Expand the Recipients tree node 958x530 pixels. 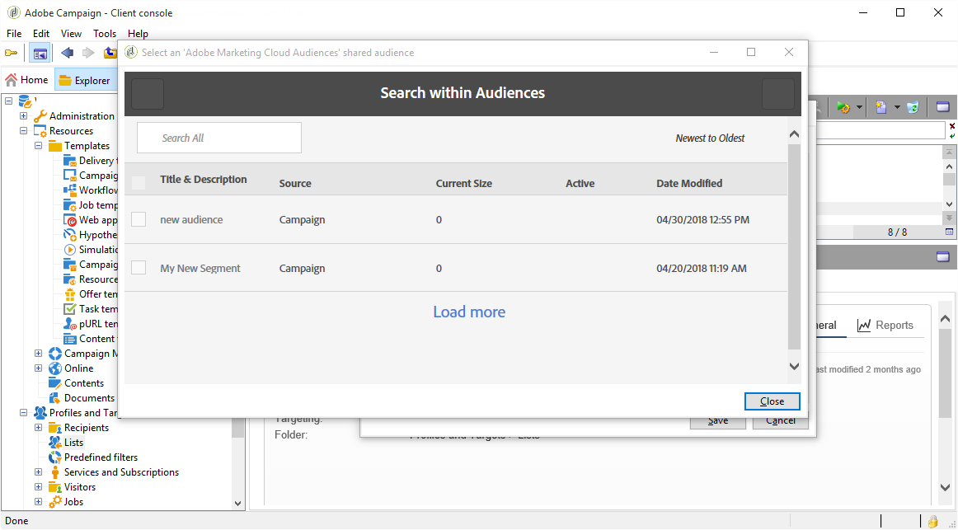pyautogui.click(x=37, y=427)
